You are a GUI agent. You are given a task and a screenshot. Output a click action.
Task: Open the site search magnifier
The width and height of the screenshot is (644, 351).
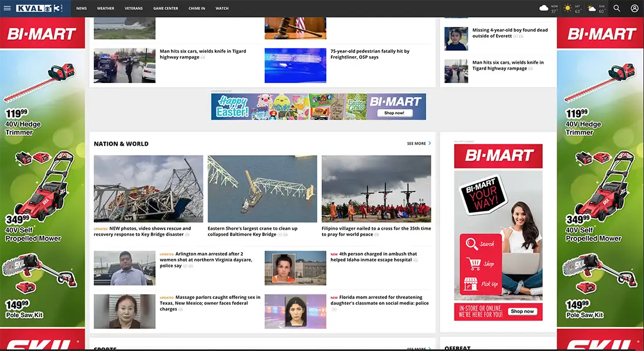click(616, 8)
